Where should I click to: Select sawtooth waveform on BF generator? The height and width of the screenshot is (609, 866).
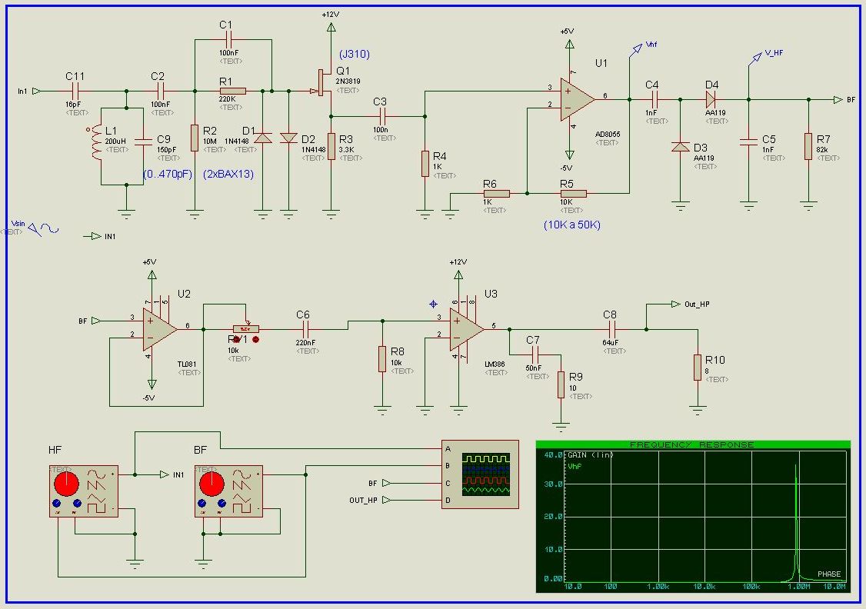[241, 487]
